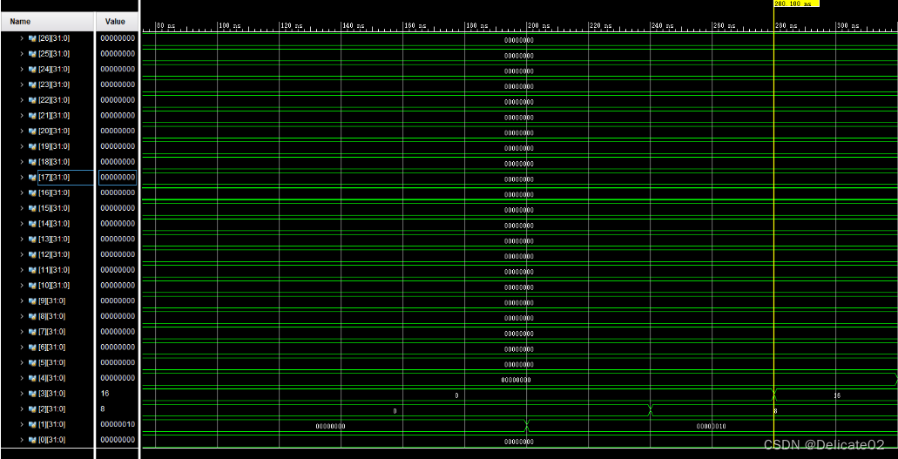Select the [17][31:0] signal name
The image size is (898, 459).
54,178
